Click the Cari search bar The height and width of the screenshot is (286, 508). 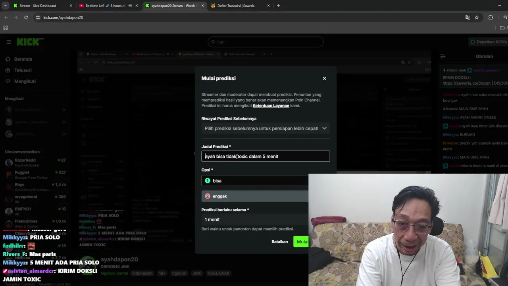tap(266, 42)
